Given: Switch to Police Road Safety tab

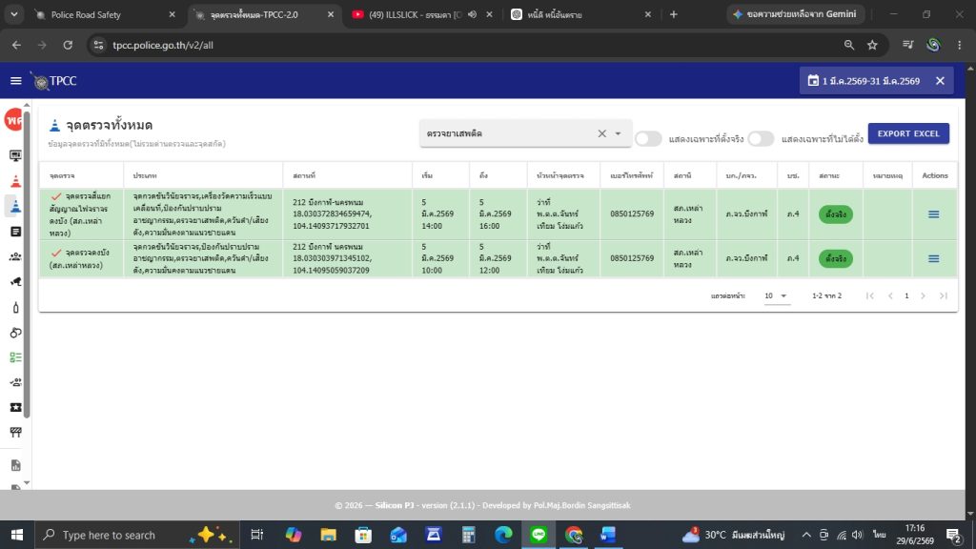Looking at the screenshot, I should 106,14.
